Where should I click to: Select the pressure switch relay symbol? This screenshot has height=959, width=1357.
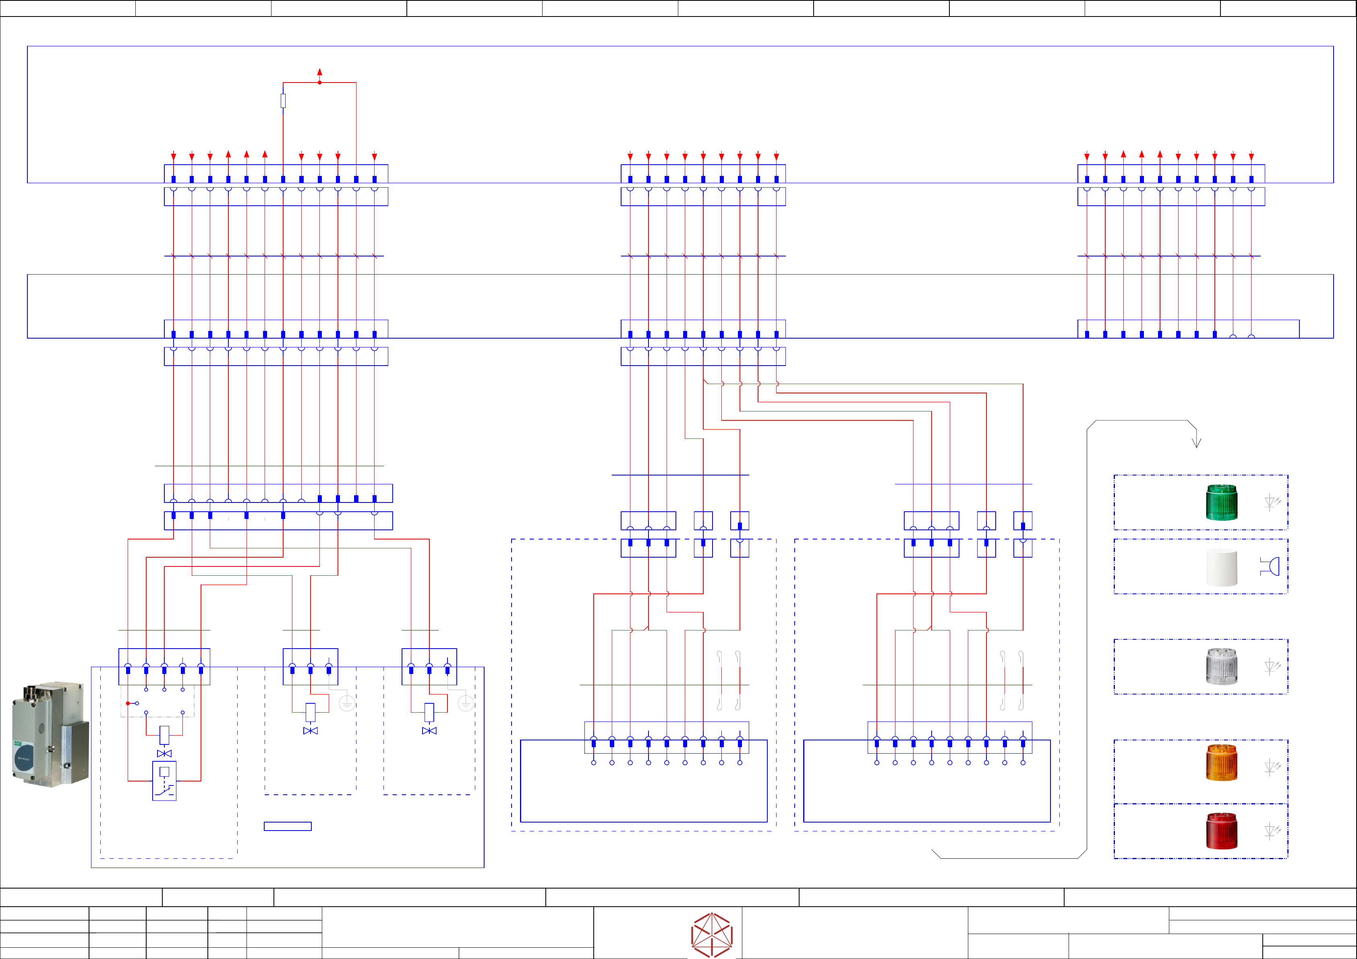tap(164, 781)
